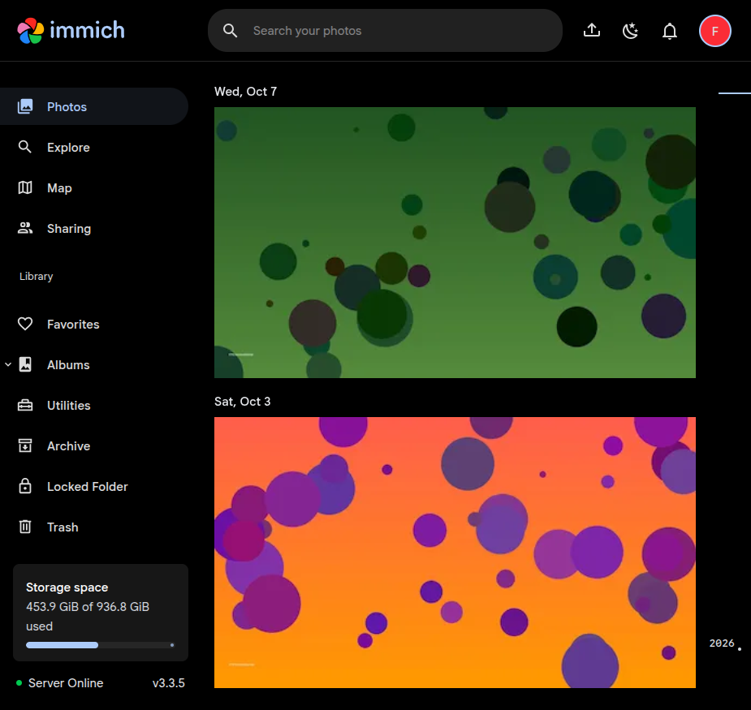This screenshot has width=751, height=710.
Task: Click the Map icon in sidebar
Action: (25, 187)
